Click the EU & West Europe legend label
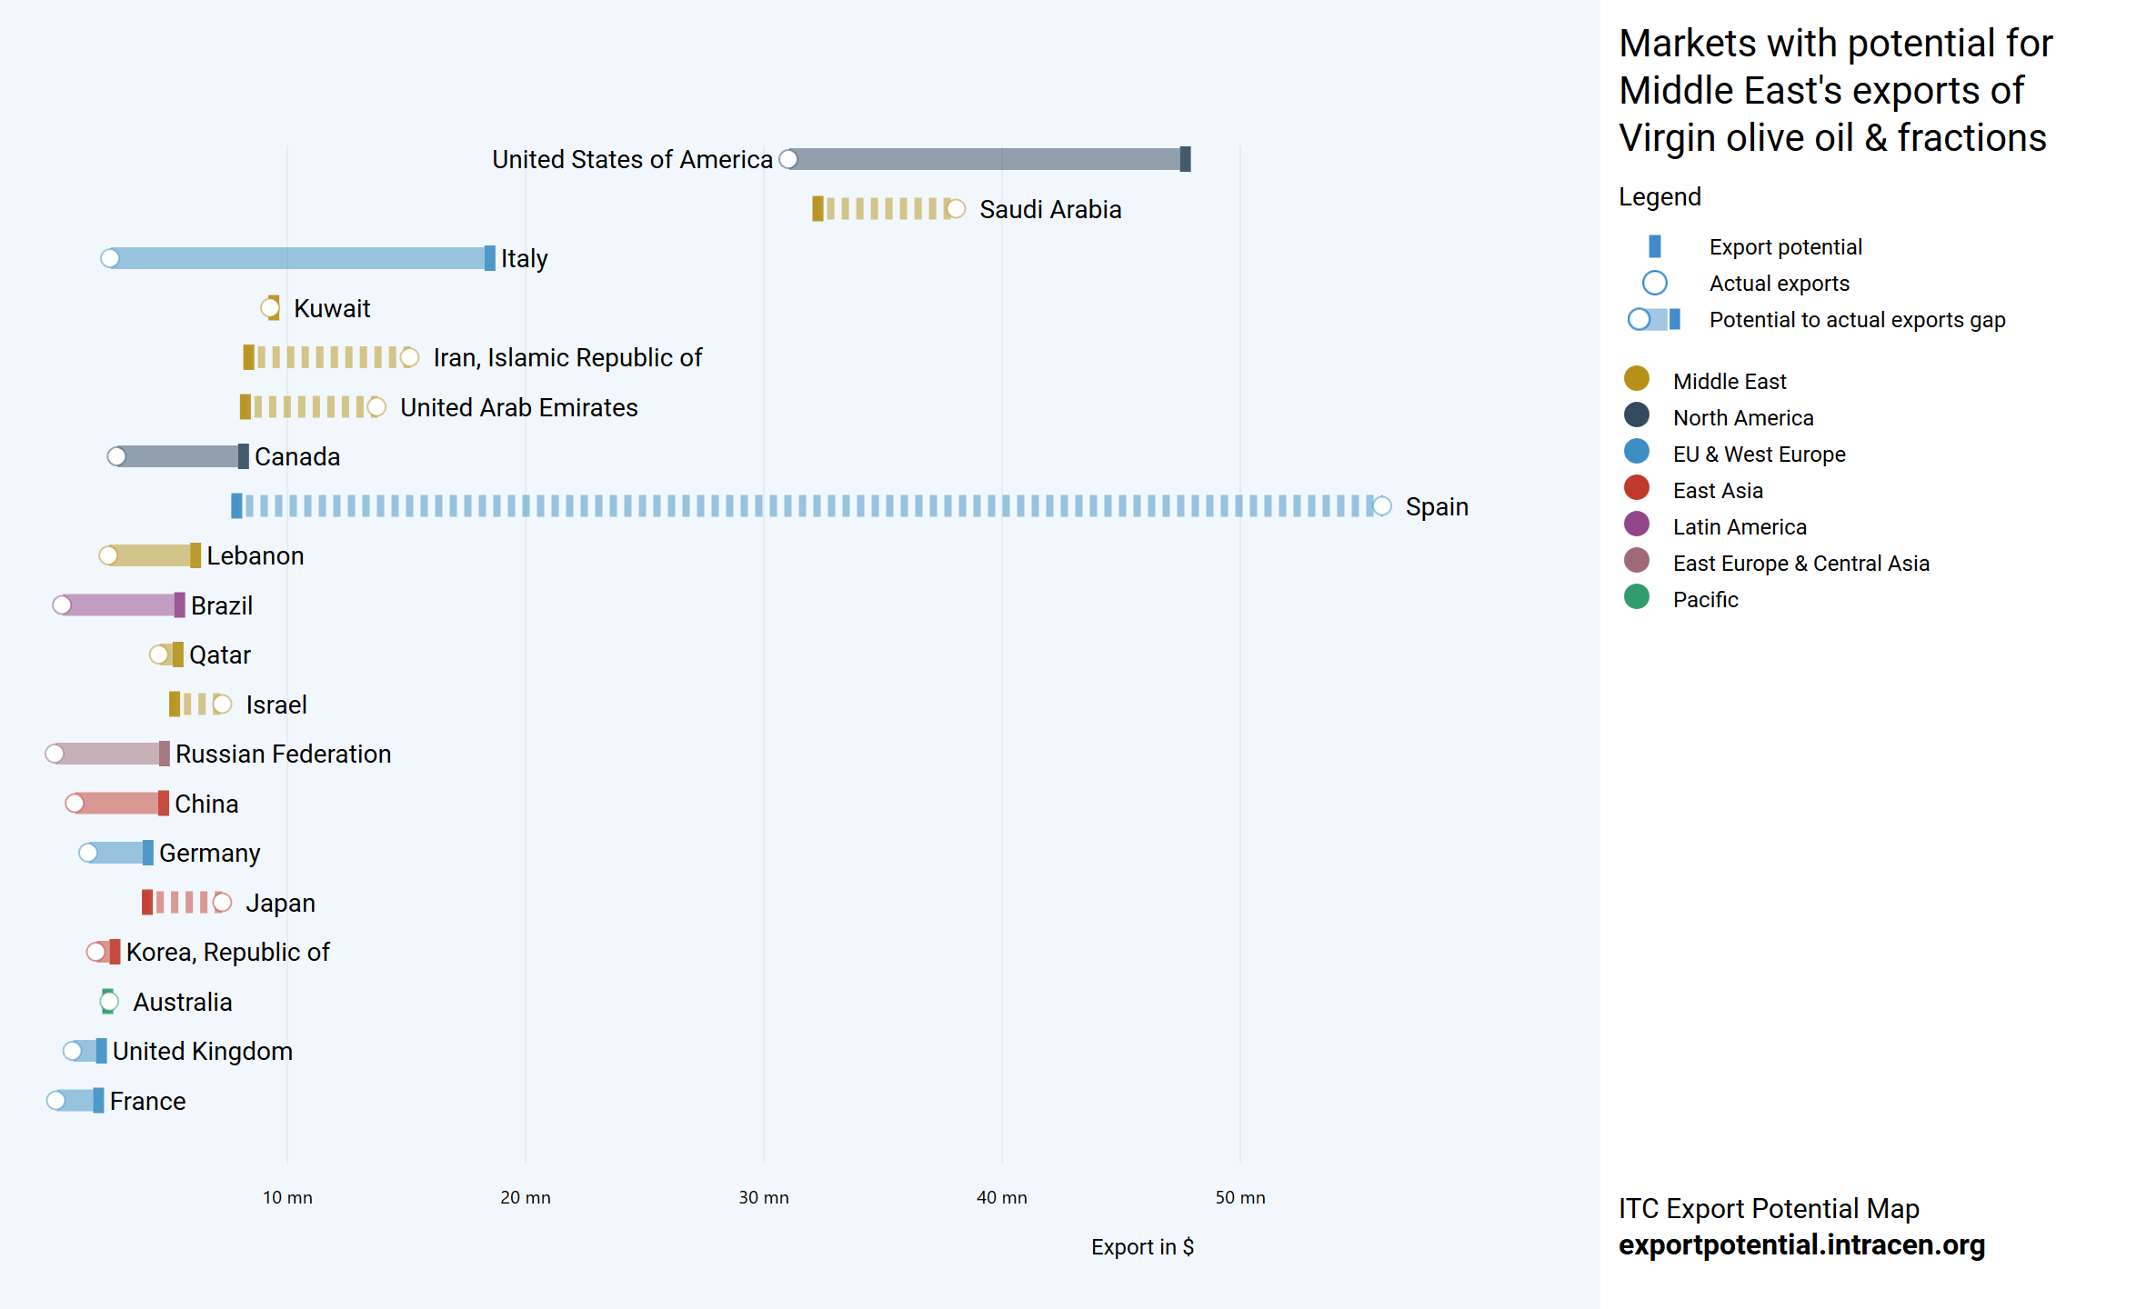The width and height of the screenshot is (2146, 1309). [x=1759, y=454]
